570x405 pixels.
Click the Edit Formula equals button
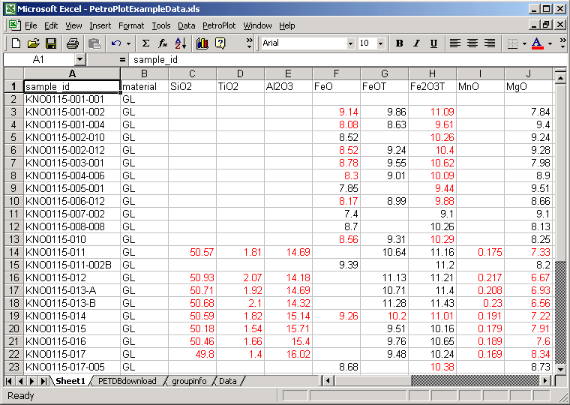122,59
